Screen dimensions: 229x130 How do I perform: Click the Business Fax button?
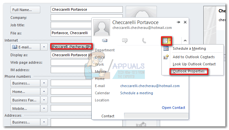tap(25, 100)
